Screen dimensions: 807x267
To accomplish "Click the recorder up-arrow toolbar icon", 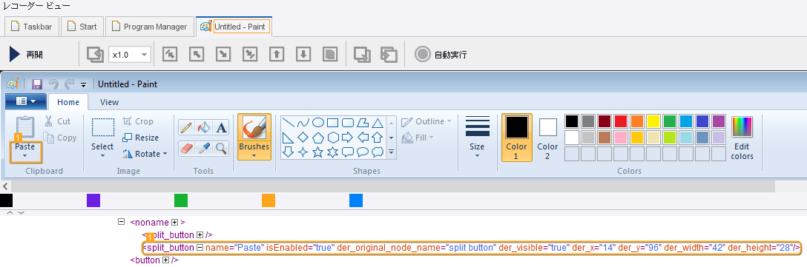I will point(277,54).
